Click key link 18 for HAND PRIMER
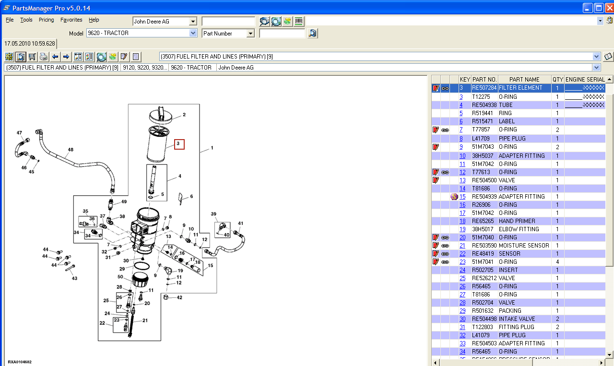 point(462,221)
